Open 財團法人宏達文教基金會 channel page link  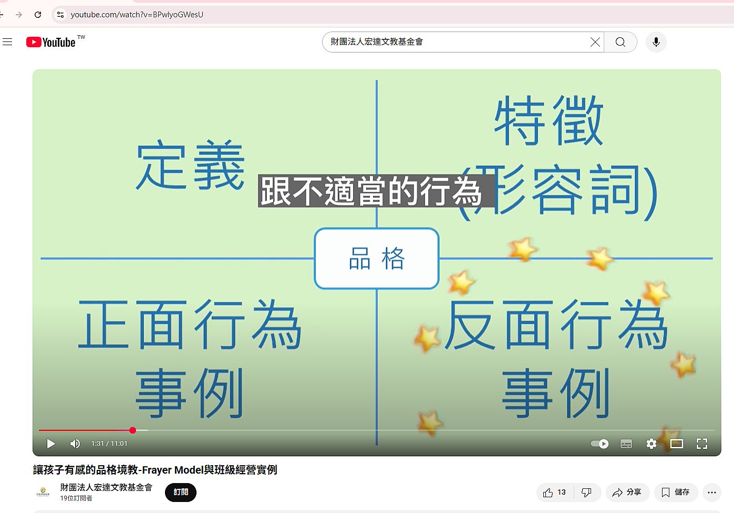pyautogui.click(x=106, y=487)
